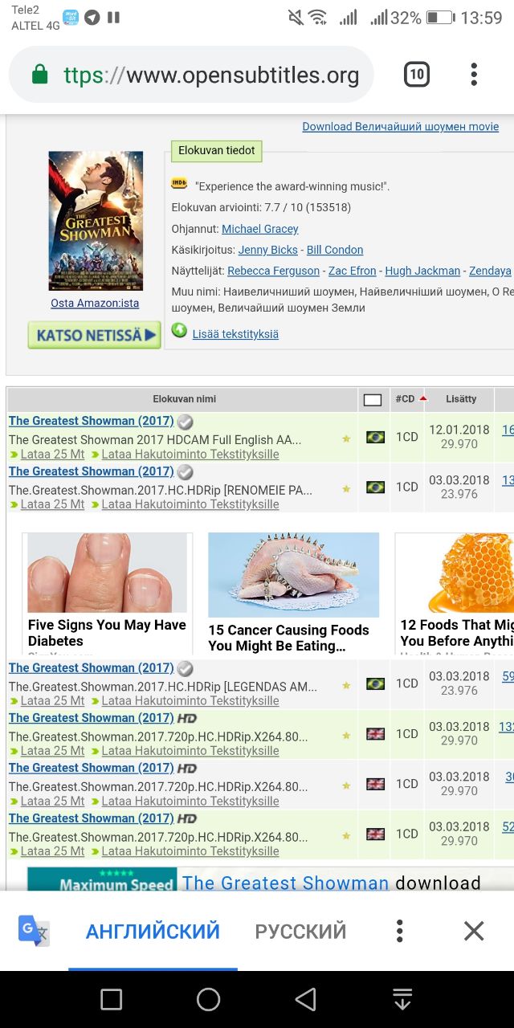514x1028 pixels.
Task: Tap the Wi-Fi icon in the status bar
Action: coord(318,17)
